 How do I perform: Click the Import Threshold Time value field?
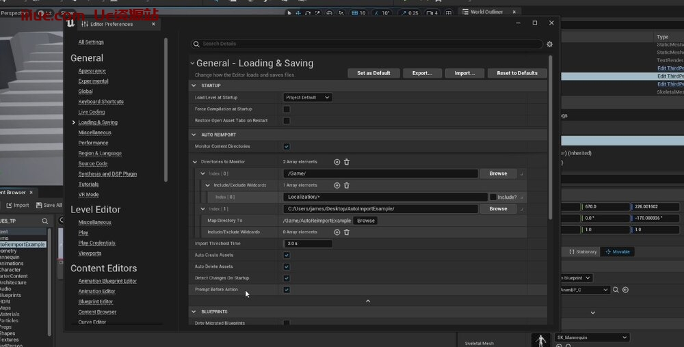click(308, 244)
